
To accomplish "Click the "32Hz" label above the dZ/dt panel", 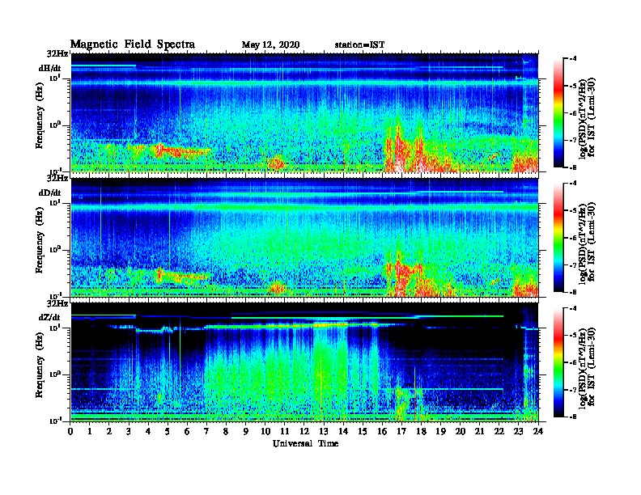I will 57,303.
